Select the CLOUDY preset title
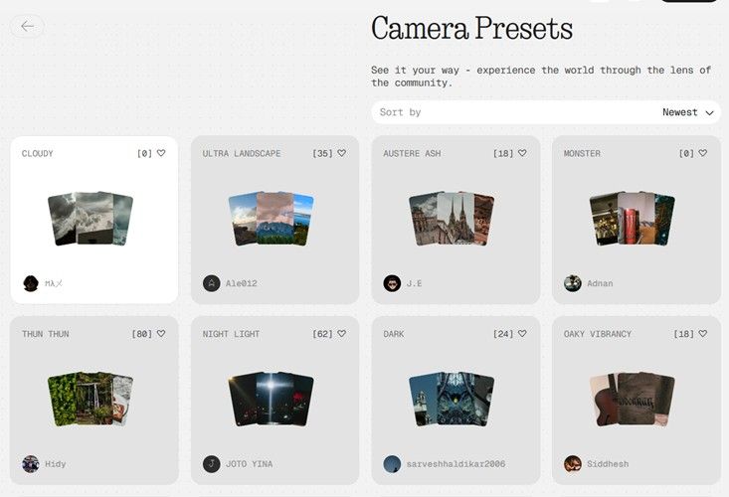This screenshot has width=729, height=497. pyautogui.click(x=37, y=153)
